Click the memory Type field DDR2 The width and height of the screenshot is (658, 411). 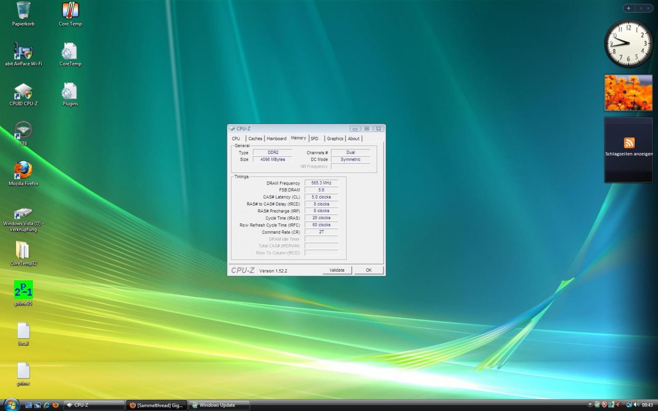click(x=273, y=152)
